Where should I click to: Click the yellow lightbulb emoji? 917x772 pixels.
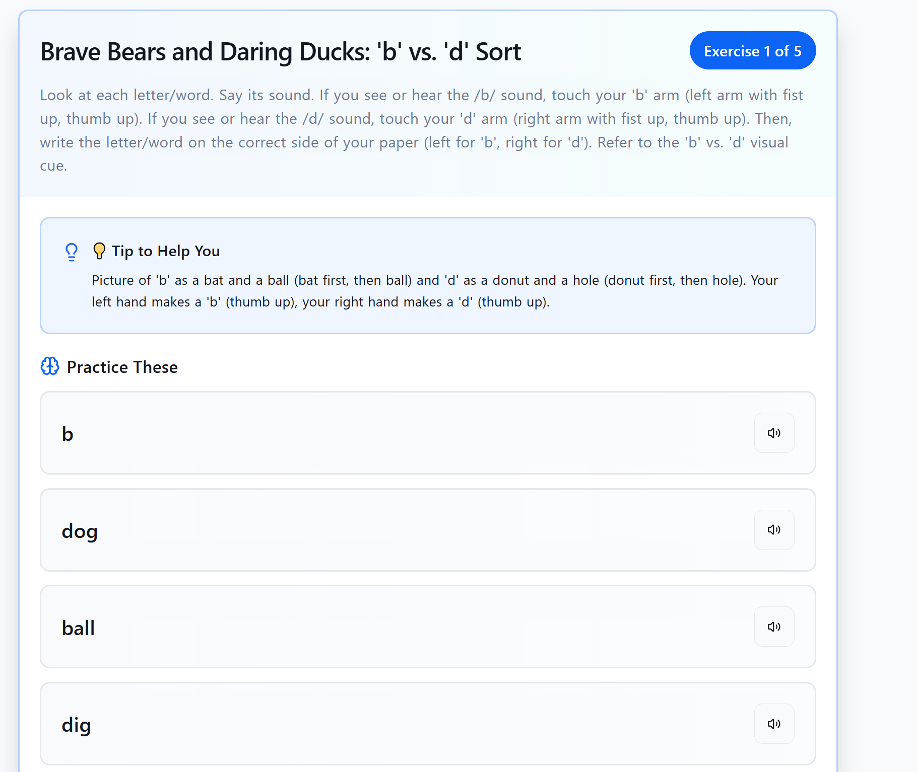click(99, 251)
